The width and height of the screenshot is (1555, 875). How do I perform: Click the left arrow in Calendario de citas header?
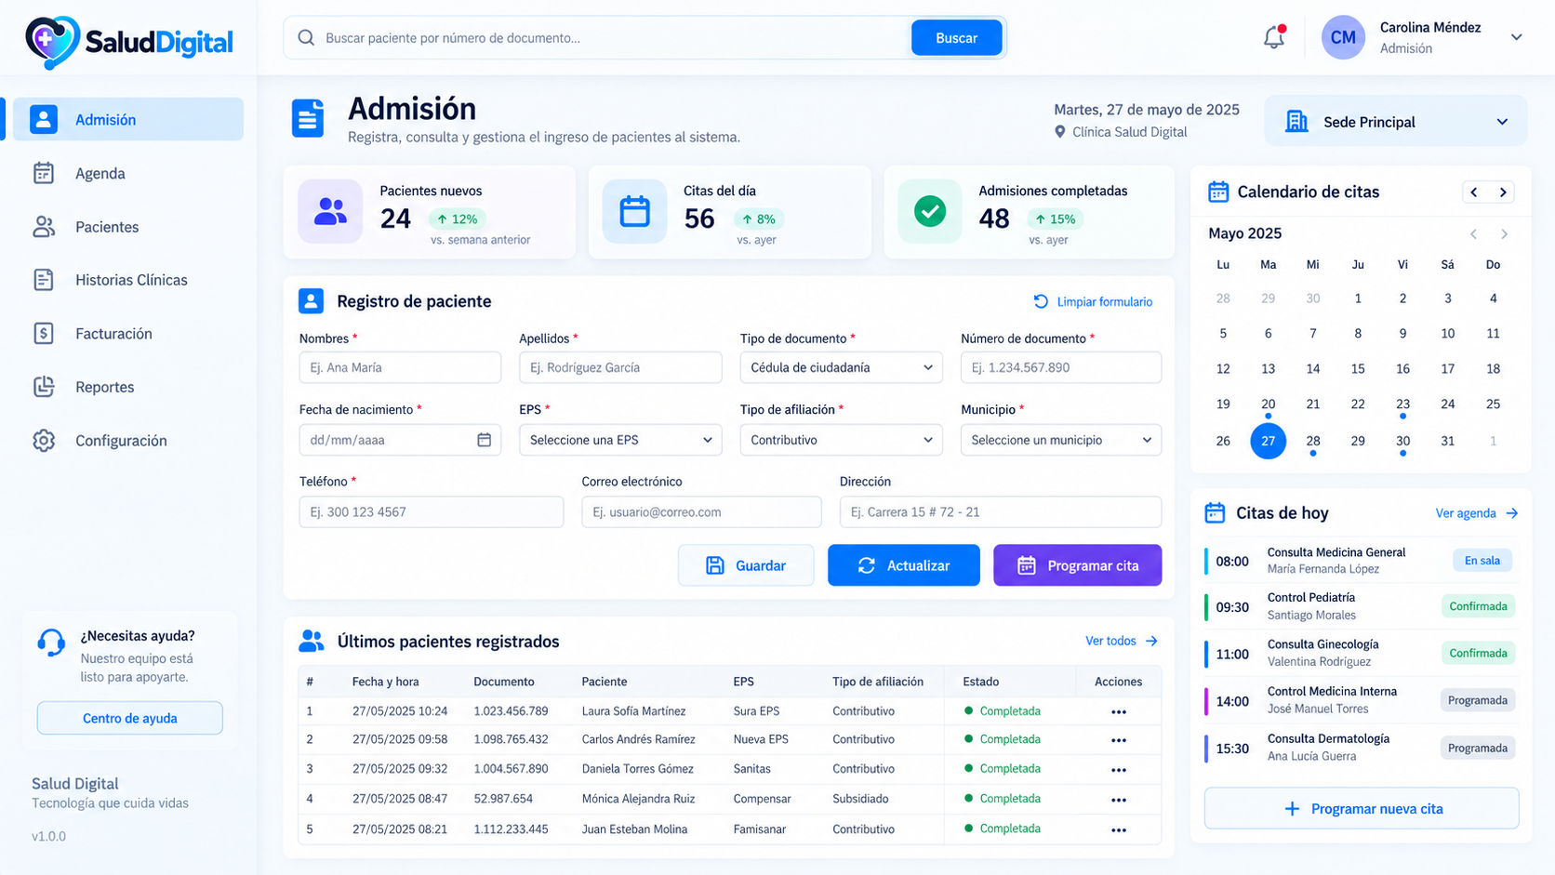(1474, 192)
